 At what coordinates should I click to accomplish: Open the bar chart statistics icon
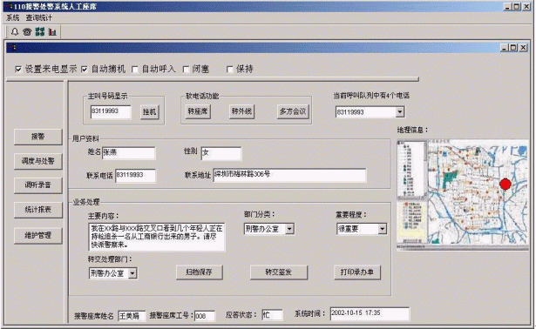pyautogui.click(x=52, y=31)
